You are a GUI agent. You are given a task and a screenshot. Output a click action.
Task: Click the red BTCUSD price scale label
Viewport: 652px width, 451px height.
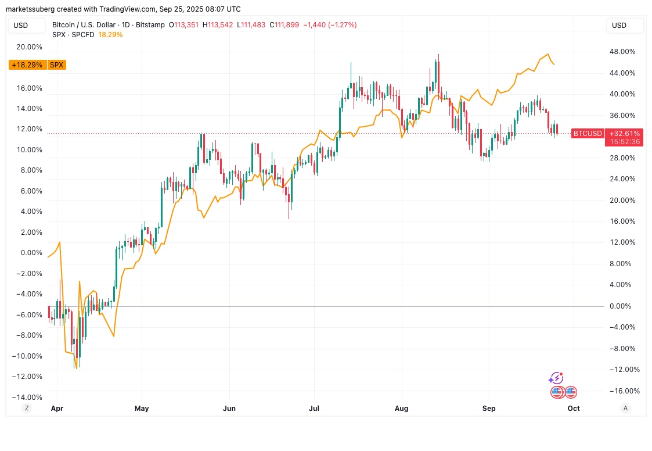click(588, 133)
